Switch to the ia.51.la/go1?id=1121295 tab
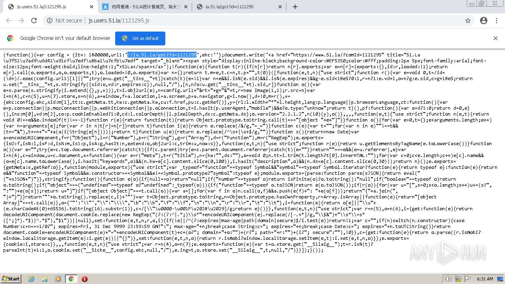 click(239, 7)
